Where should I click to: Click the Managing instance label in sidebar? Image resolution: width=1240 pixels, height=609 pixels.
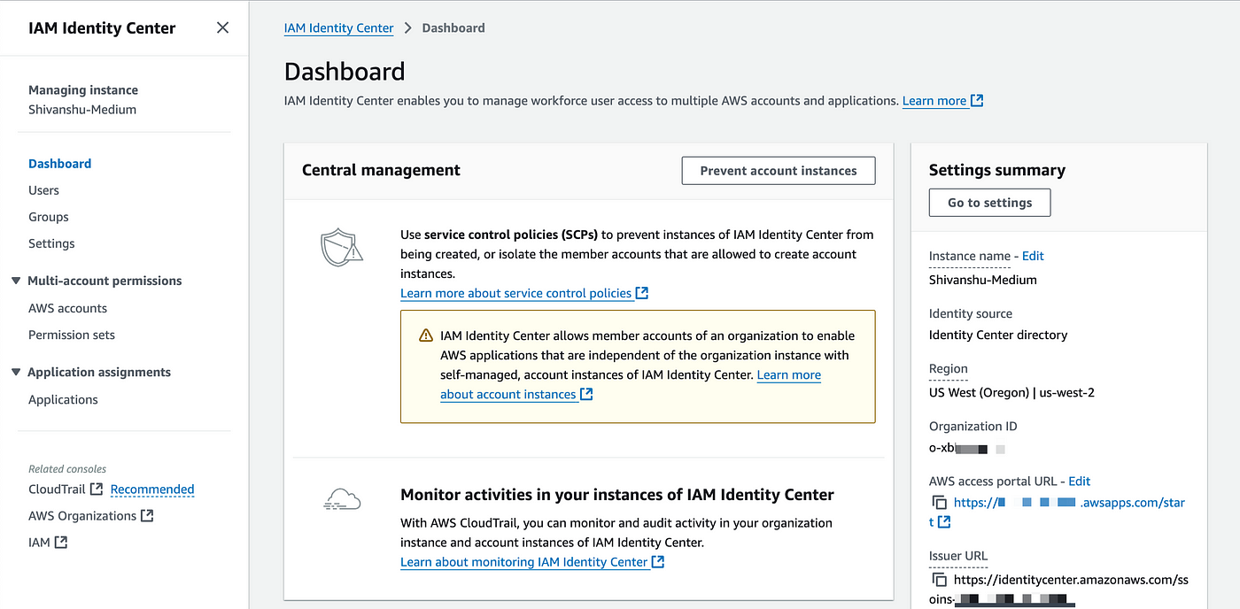(x=83, y=90)
